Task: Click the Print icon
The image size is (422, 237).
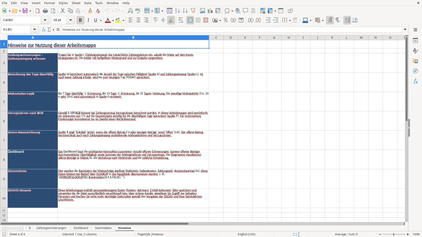Action: 45,11
